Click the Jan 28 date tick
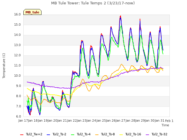This screenshot has width=187, height=140. coord(130,121)
